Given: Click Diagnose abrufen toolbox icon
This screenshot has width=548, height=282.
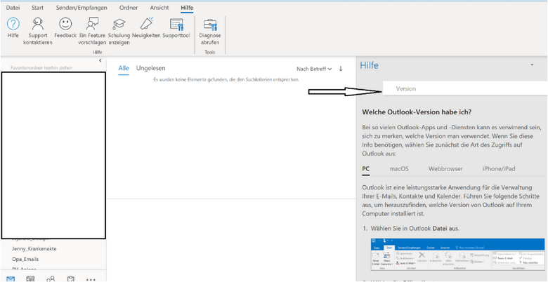Looking at the screenshot, I should tap(210, 25).
